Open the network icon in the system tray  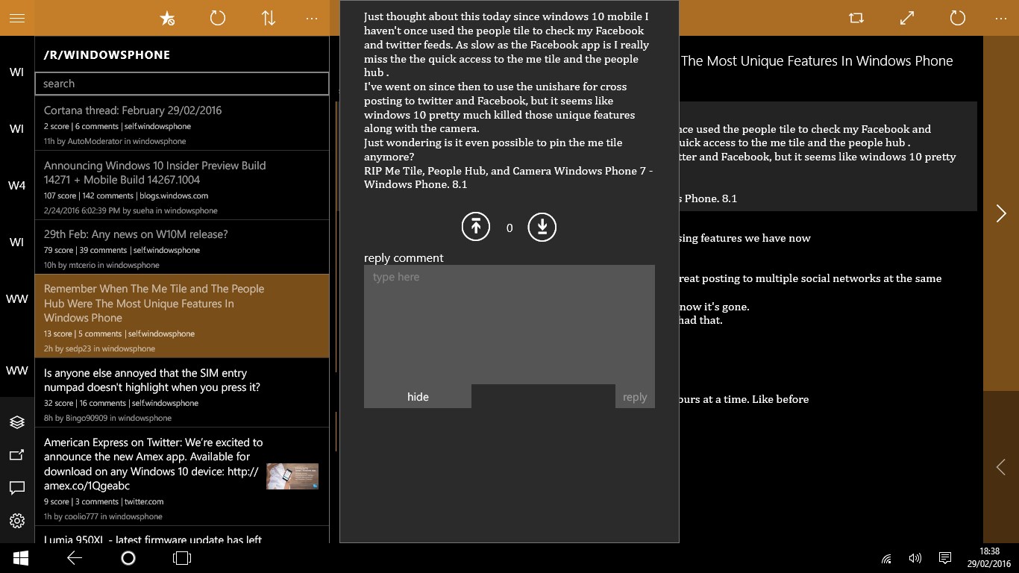pyautogui.click(x=886, y=558)
